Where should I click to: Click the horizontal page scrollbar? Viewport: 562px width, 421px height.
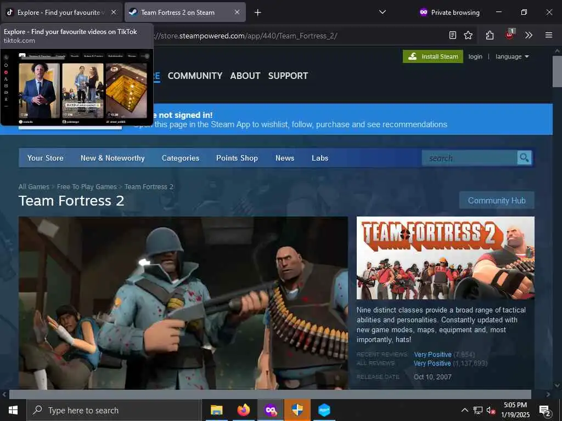(x=270, y=394)
